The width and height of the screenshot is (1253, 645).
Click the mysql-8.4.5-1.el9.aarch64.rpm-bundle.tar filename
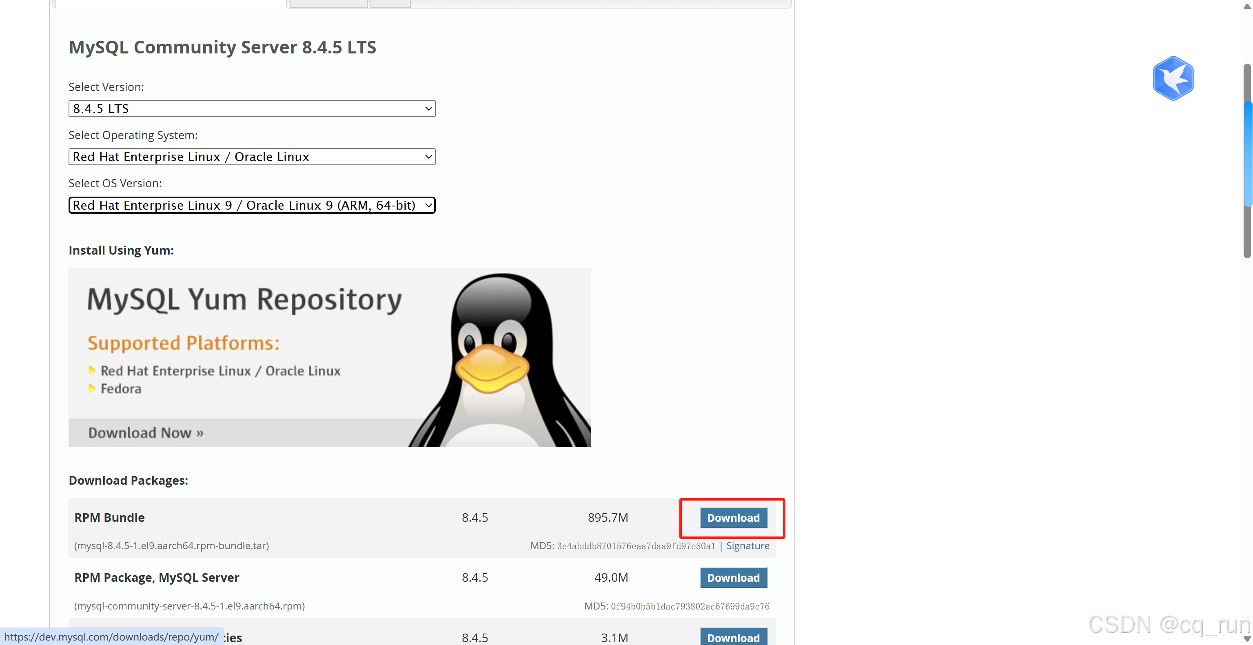[x=171, y=545]
